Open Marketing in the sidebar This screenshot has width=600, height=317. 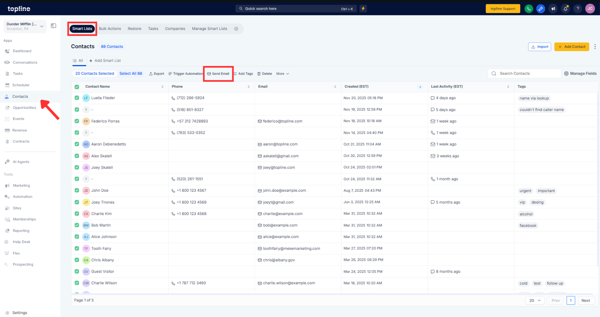21,185
